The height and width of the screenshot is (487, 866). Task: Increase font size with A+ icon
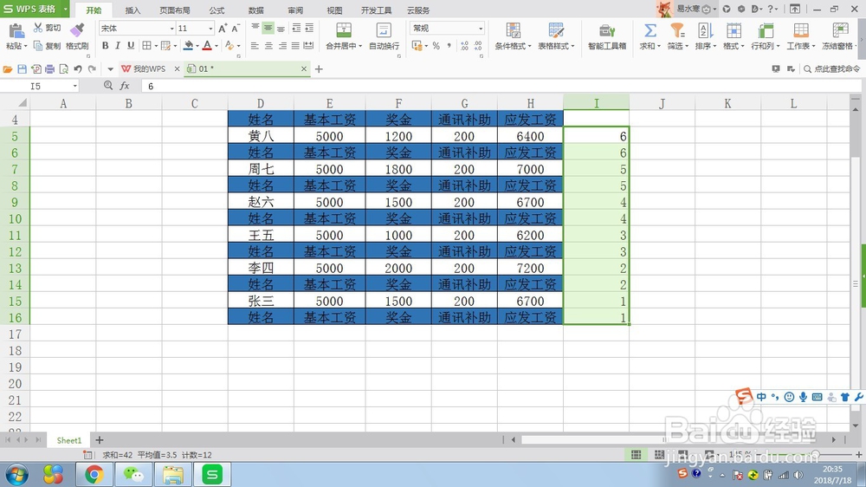pyautogui.click(x=223, y=29)
